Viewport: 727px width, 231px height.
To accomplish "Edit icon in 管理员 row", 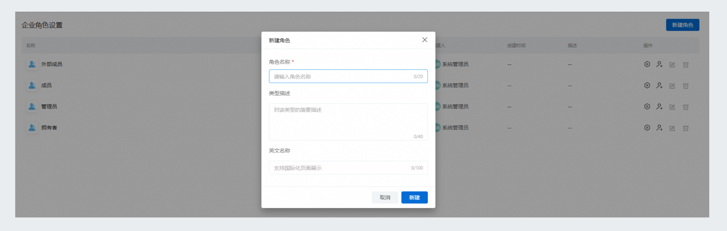I will tap(672, 107).
